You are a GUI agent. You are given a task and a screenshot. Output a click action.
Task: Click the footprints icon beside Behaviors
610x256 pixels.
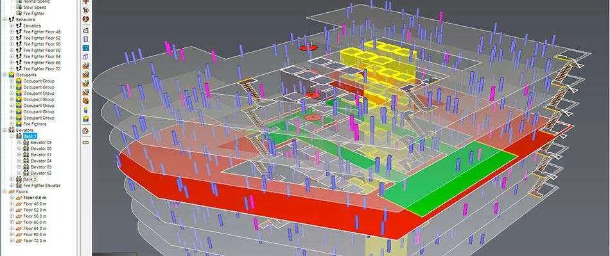pyautogui.click(x=12, y=19)
